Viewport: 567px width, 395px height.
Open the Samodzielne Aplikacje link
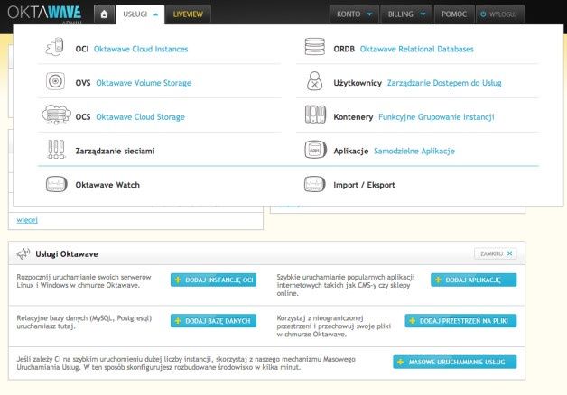click(x=414, y=151)
